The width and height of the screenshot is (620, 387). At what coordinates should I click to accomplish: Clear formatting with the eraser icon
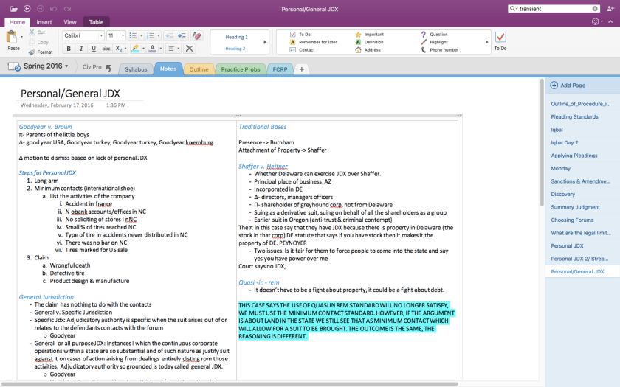pos(196,35)
